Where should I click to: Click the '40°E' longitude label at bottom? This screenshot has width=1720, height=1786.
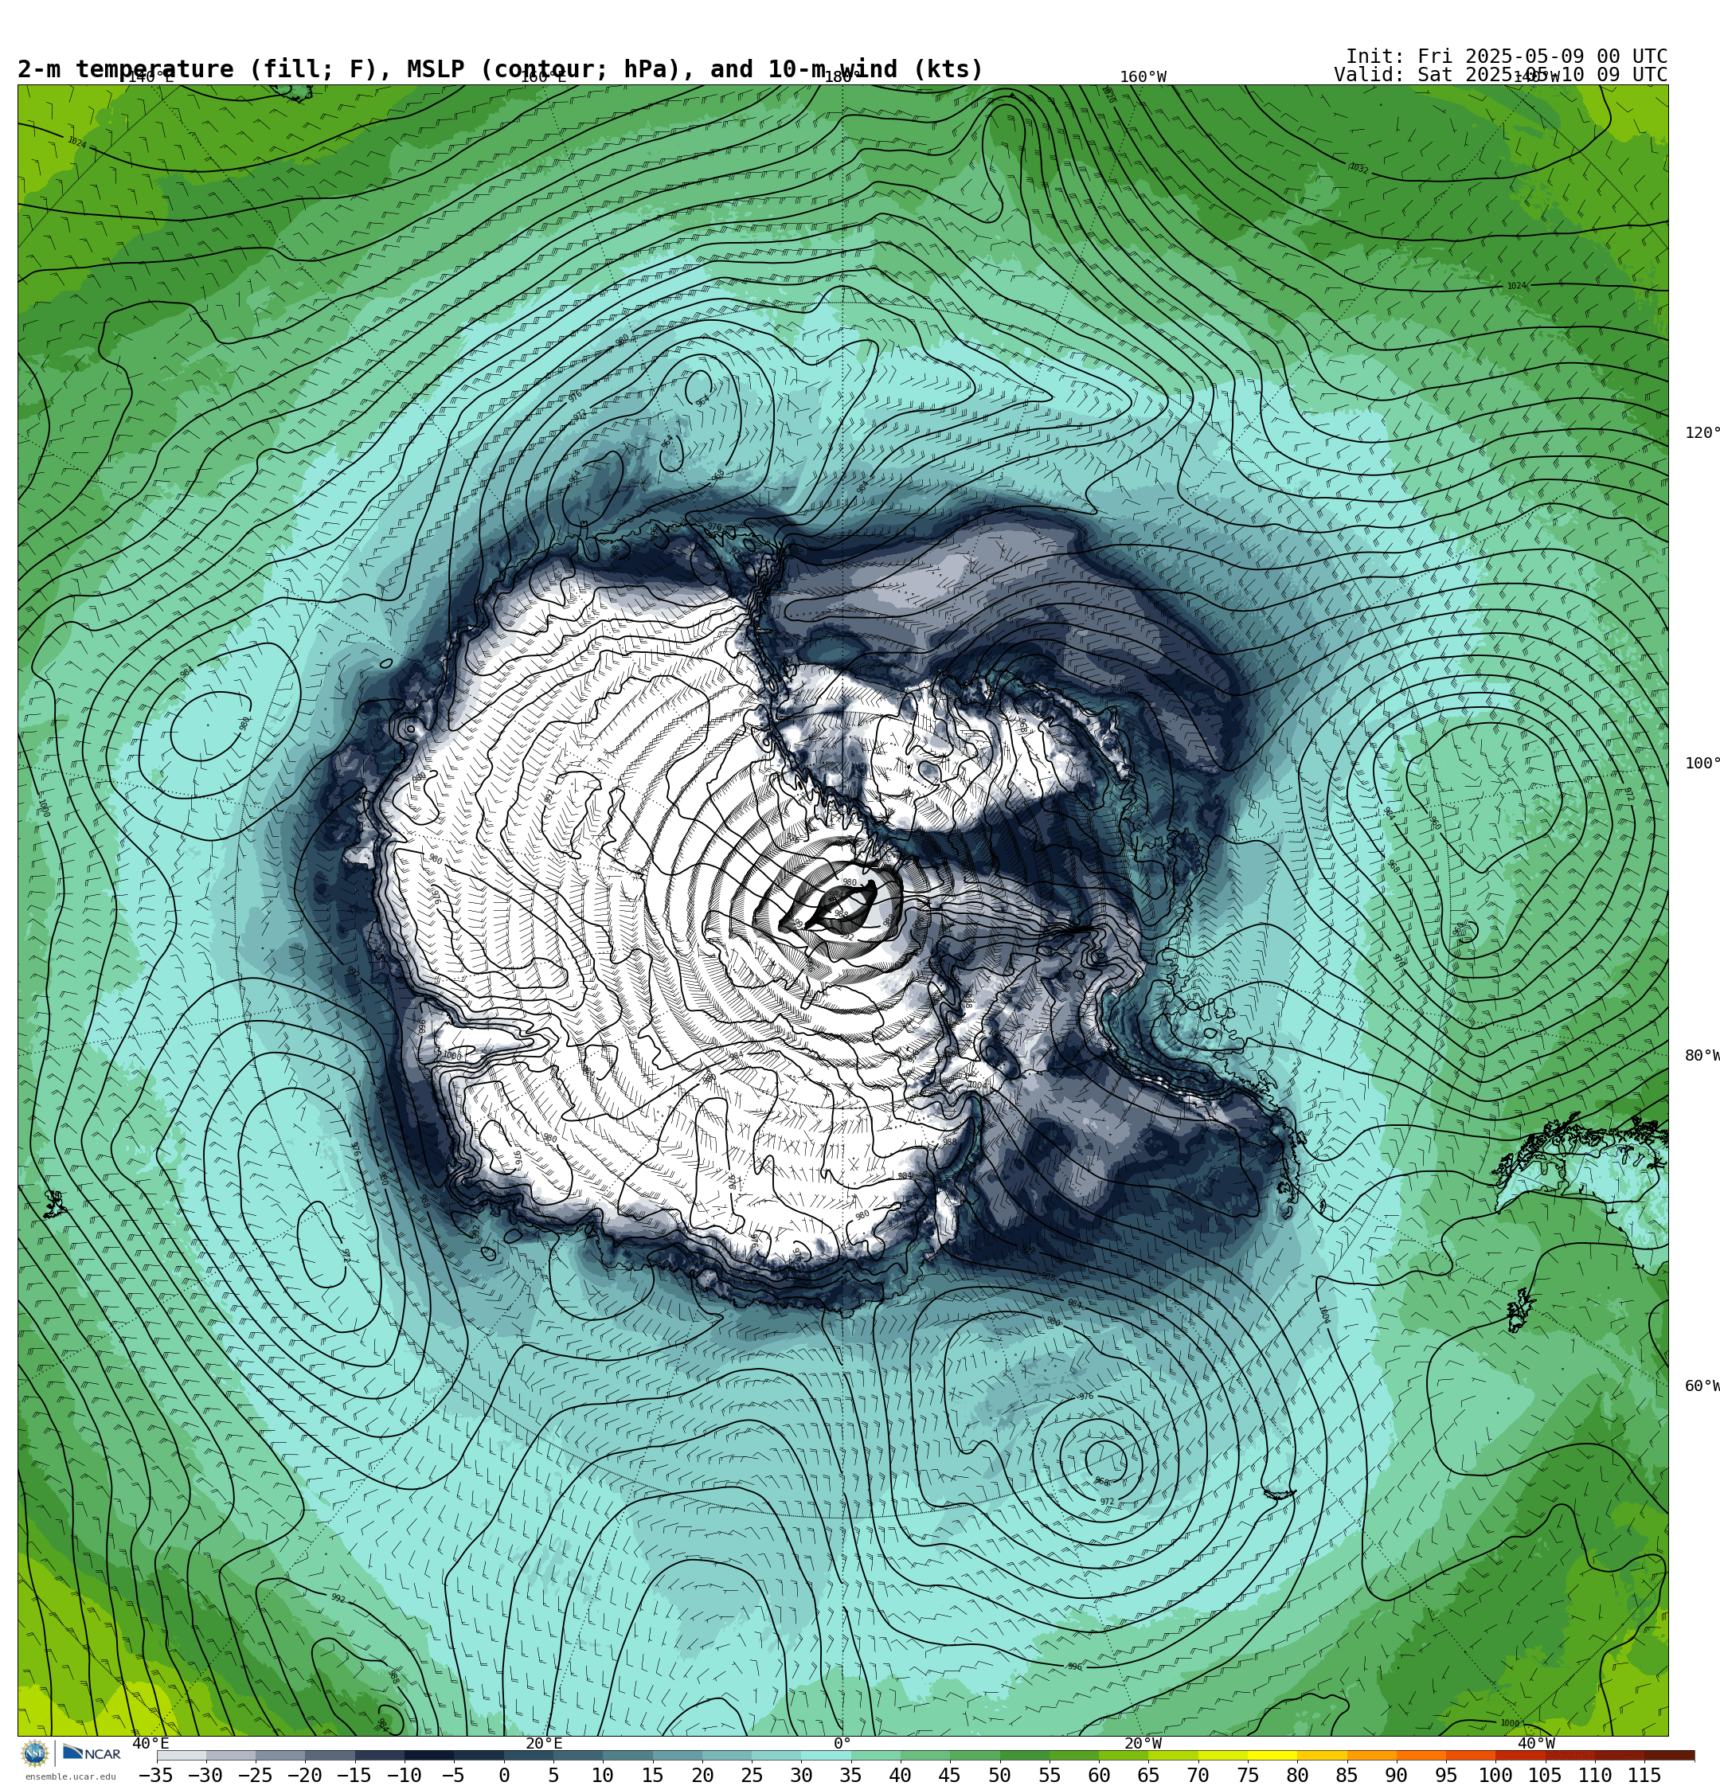(x=150, y=1743)
